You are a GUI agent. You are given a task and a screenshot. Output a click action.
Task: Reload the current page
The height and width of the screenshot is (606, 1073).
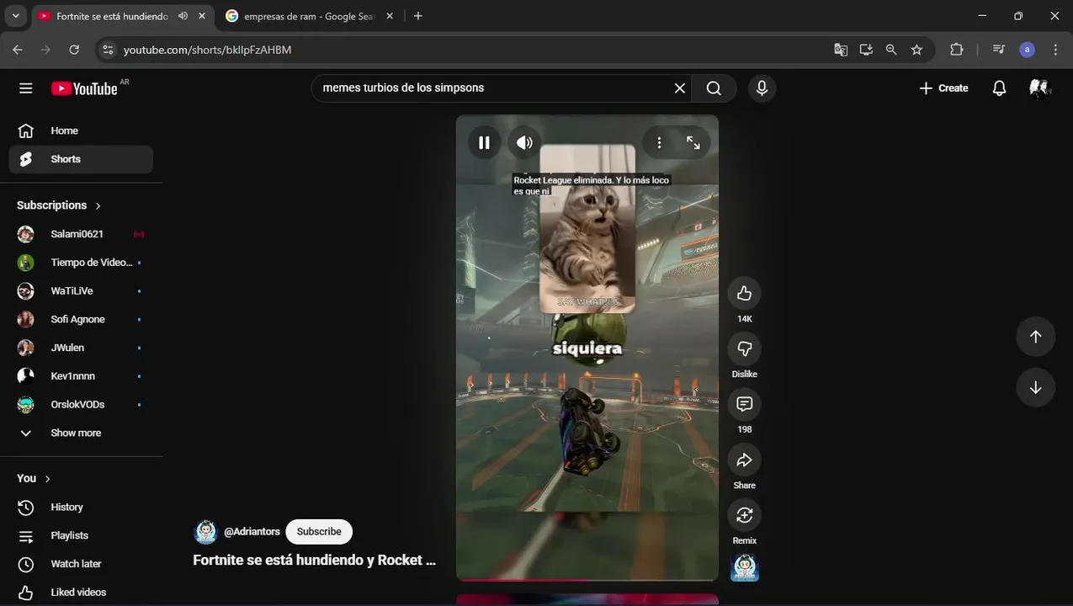point(74,50)
